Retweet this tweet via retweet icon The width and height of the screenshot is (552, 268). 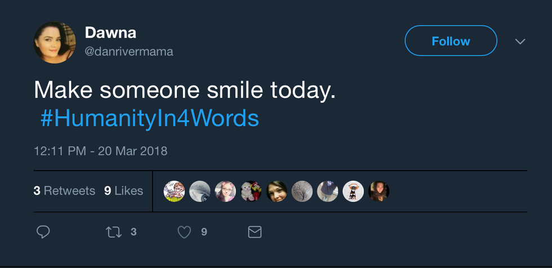tap(114, 231)
